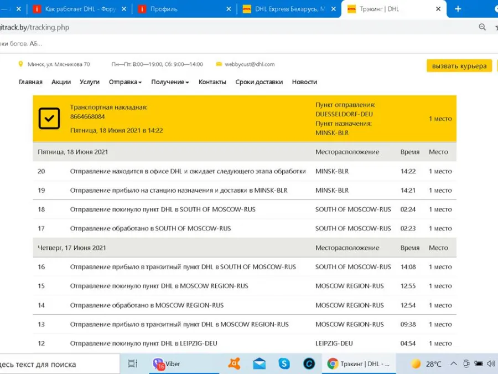498x374 pixels.
Task: Open the Акции menu item
Action: tap(61, 82)
